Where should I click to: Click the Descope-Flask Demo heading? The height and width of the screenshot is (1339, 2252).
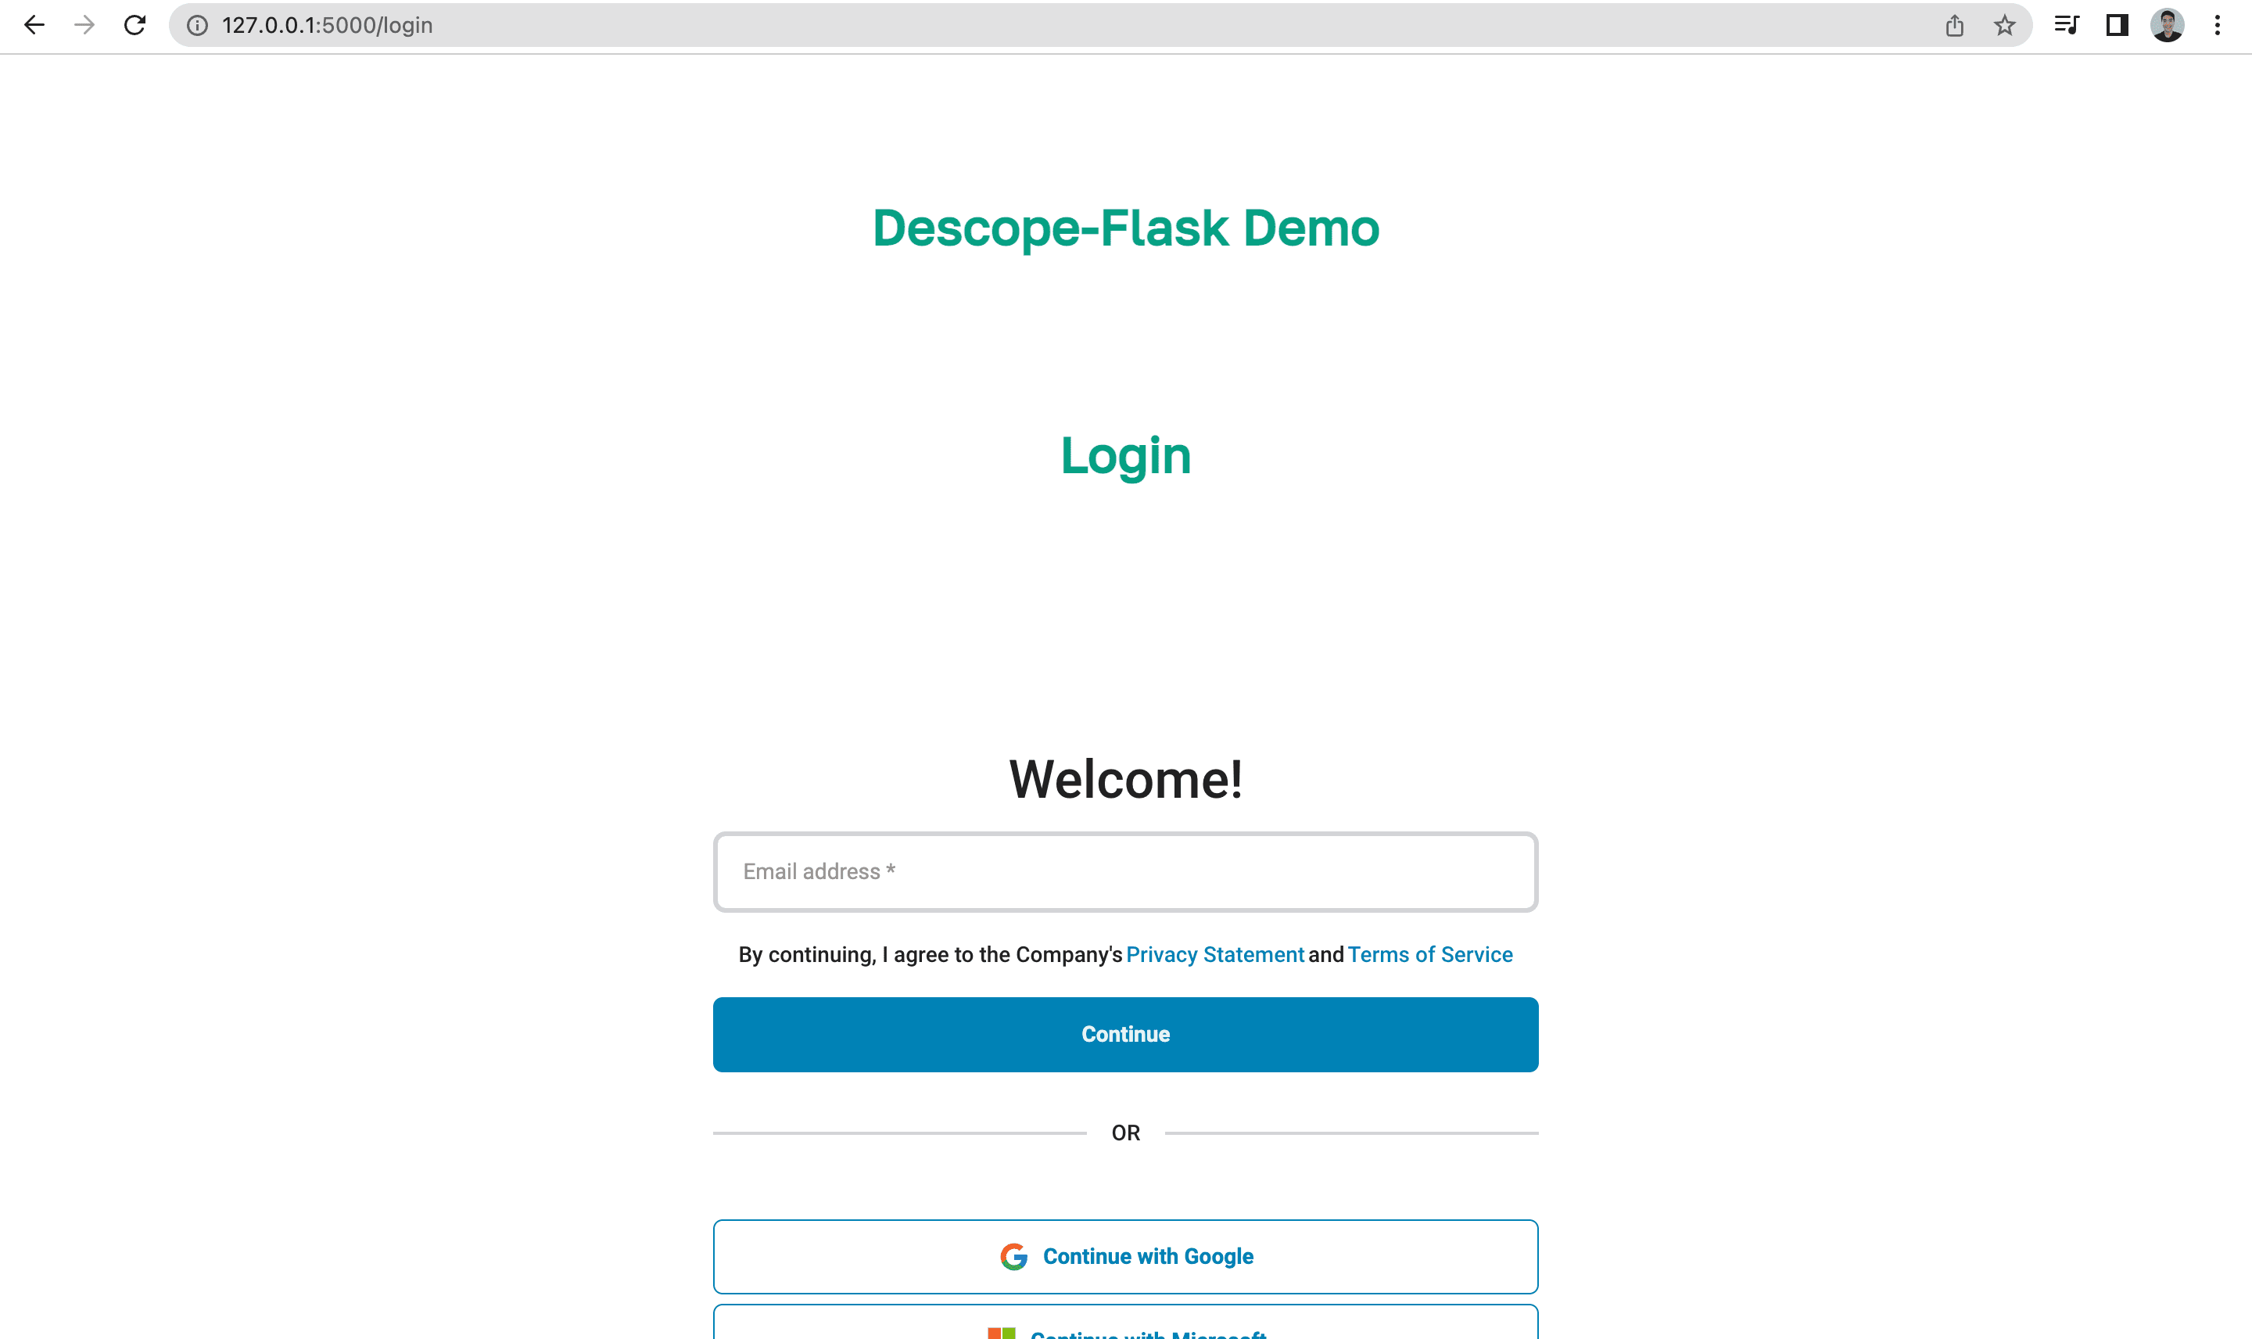tap(1124, 228)
